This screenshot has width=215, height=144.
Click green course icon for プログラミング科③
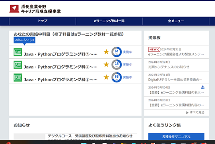coord(18,52)
